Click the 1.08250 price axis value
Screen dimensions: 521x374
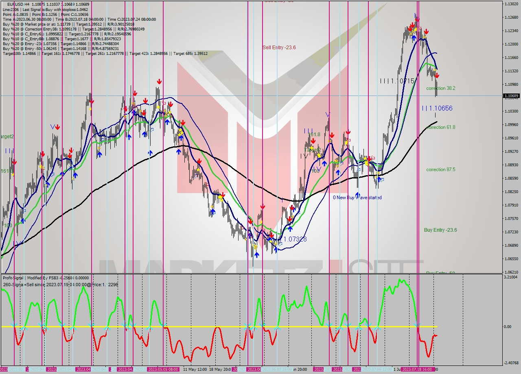tap(511, 191)
